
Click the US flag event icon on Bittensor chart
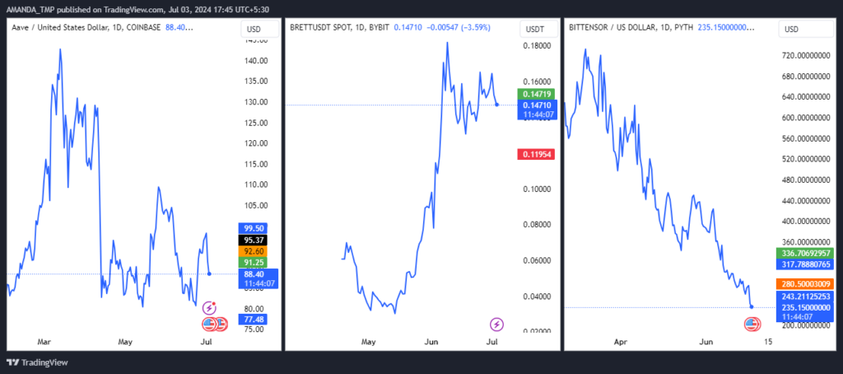tap(751, 324)
